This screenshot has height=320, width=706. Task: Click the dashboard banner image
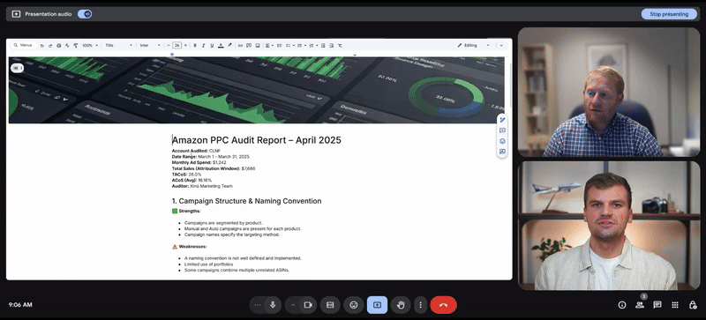[256, 90]
